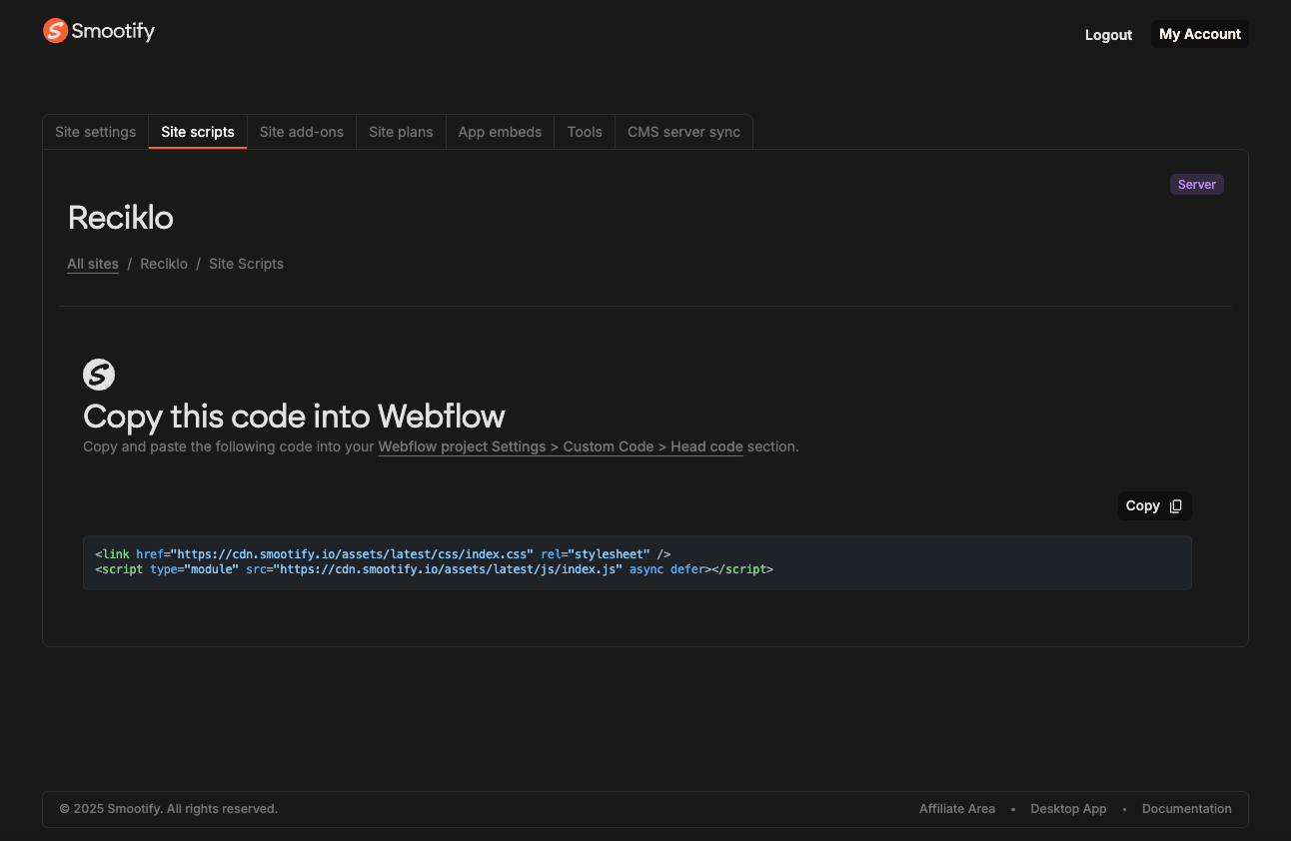
Task: Click the Logout link
Action: pyautogui.click(x=1108, y=34)
